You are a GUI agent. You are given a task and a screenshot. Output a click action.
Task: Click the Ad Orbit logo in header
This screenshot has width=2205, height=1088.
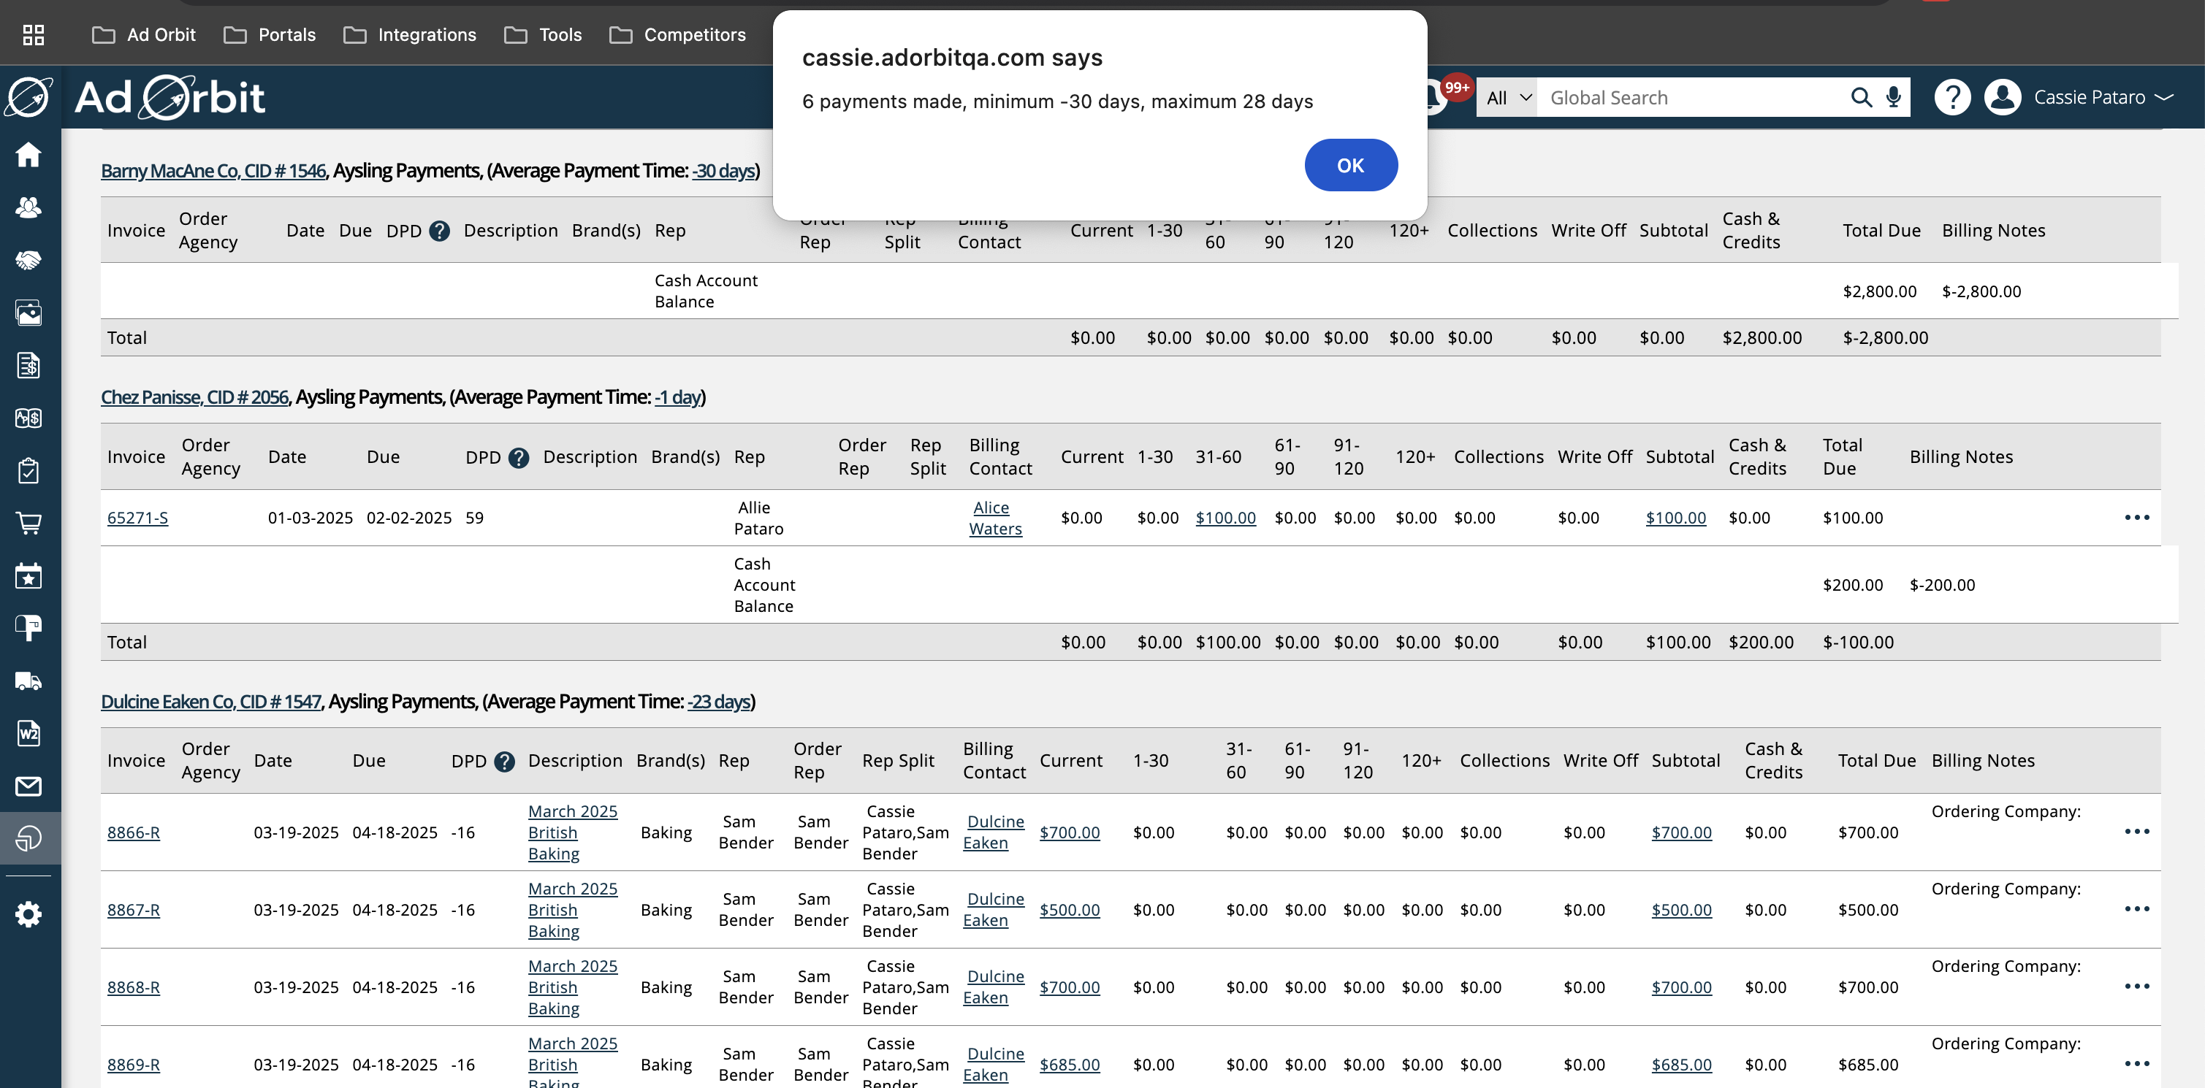pyautogui.click(x=170, y=98)
